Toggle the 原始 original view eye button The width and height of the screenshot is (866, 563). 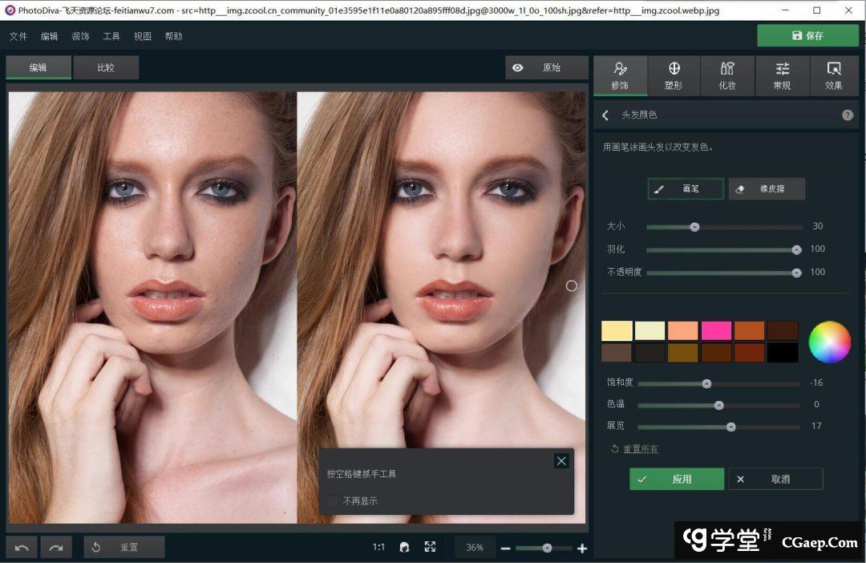point(546,68)
